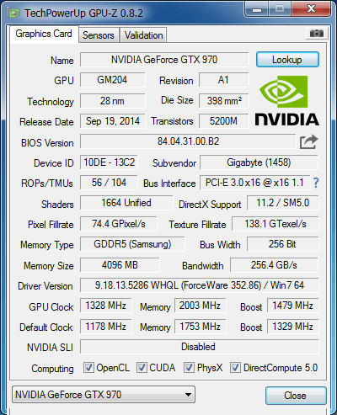The width and height of the screenshot is (337, 415).
Task: Click the camera screenshot icon
Action: 316,34
